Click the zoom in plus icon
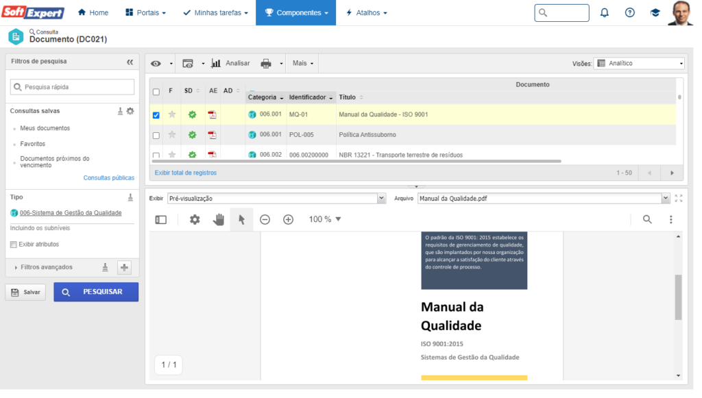This screenshot has height=398, width=702. [288, 220]
